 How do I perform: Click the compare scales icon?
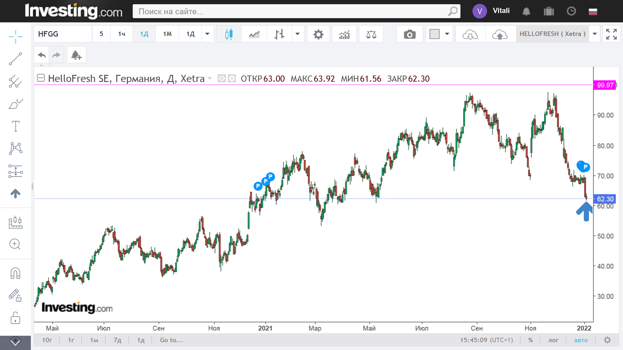point(371,34)
